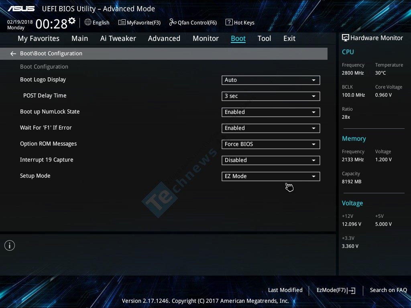Select the Wait For 'F1' If Error label
This screenshot has height=308, width=411.
click(46, 128)
